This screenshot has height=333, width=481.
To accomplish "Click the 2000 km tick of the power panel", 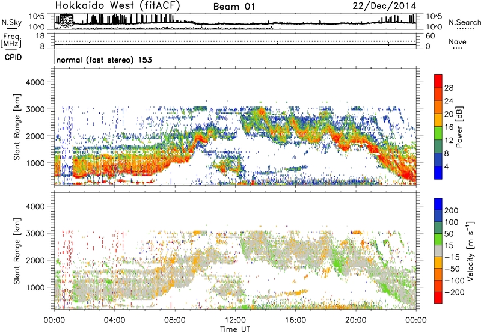I will click(x=35, y=136).
